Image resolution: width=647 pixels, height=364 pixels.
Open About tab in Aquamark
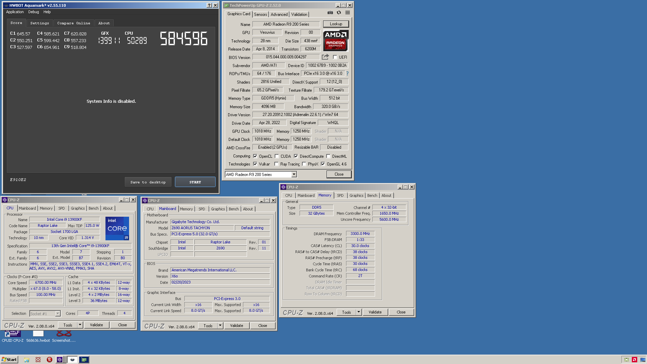pos(104,23)
